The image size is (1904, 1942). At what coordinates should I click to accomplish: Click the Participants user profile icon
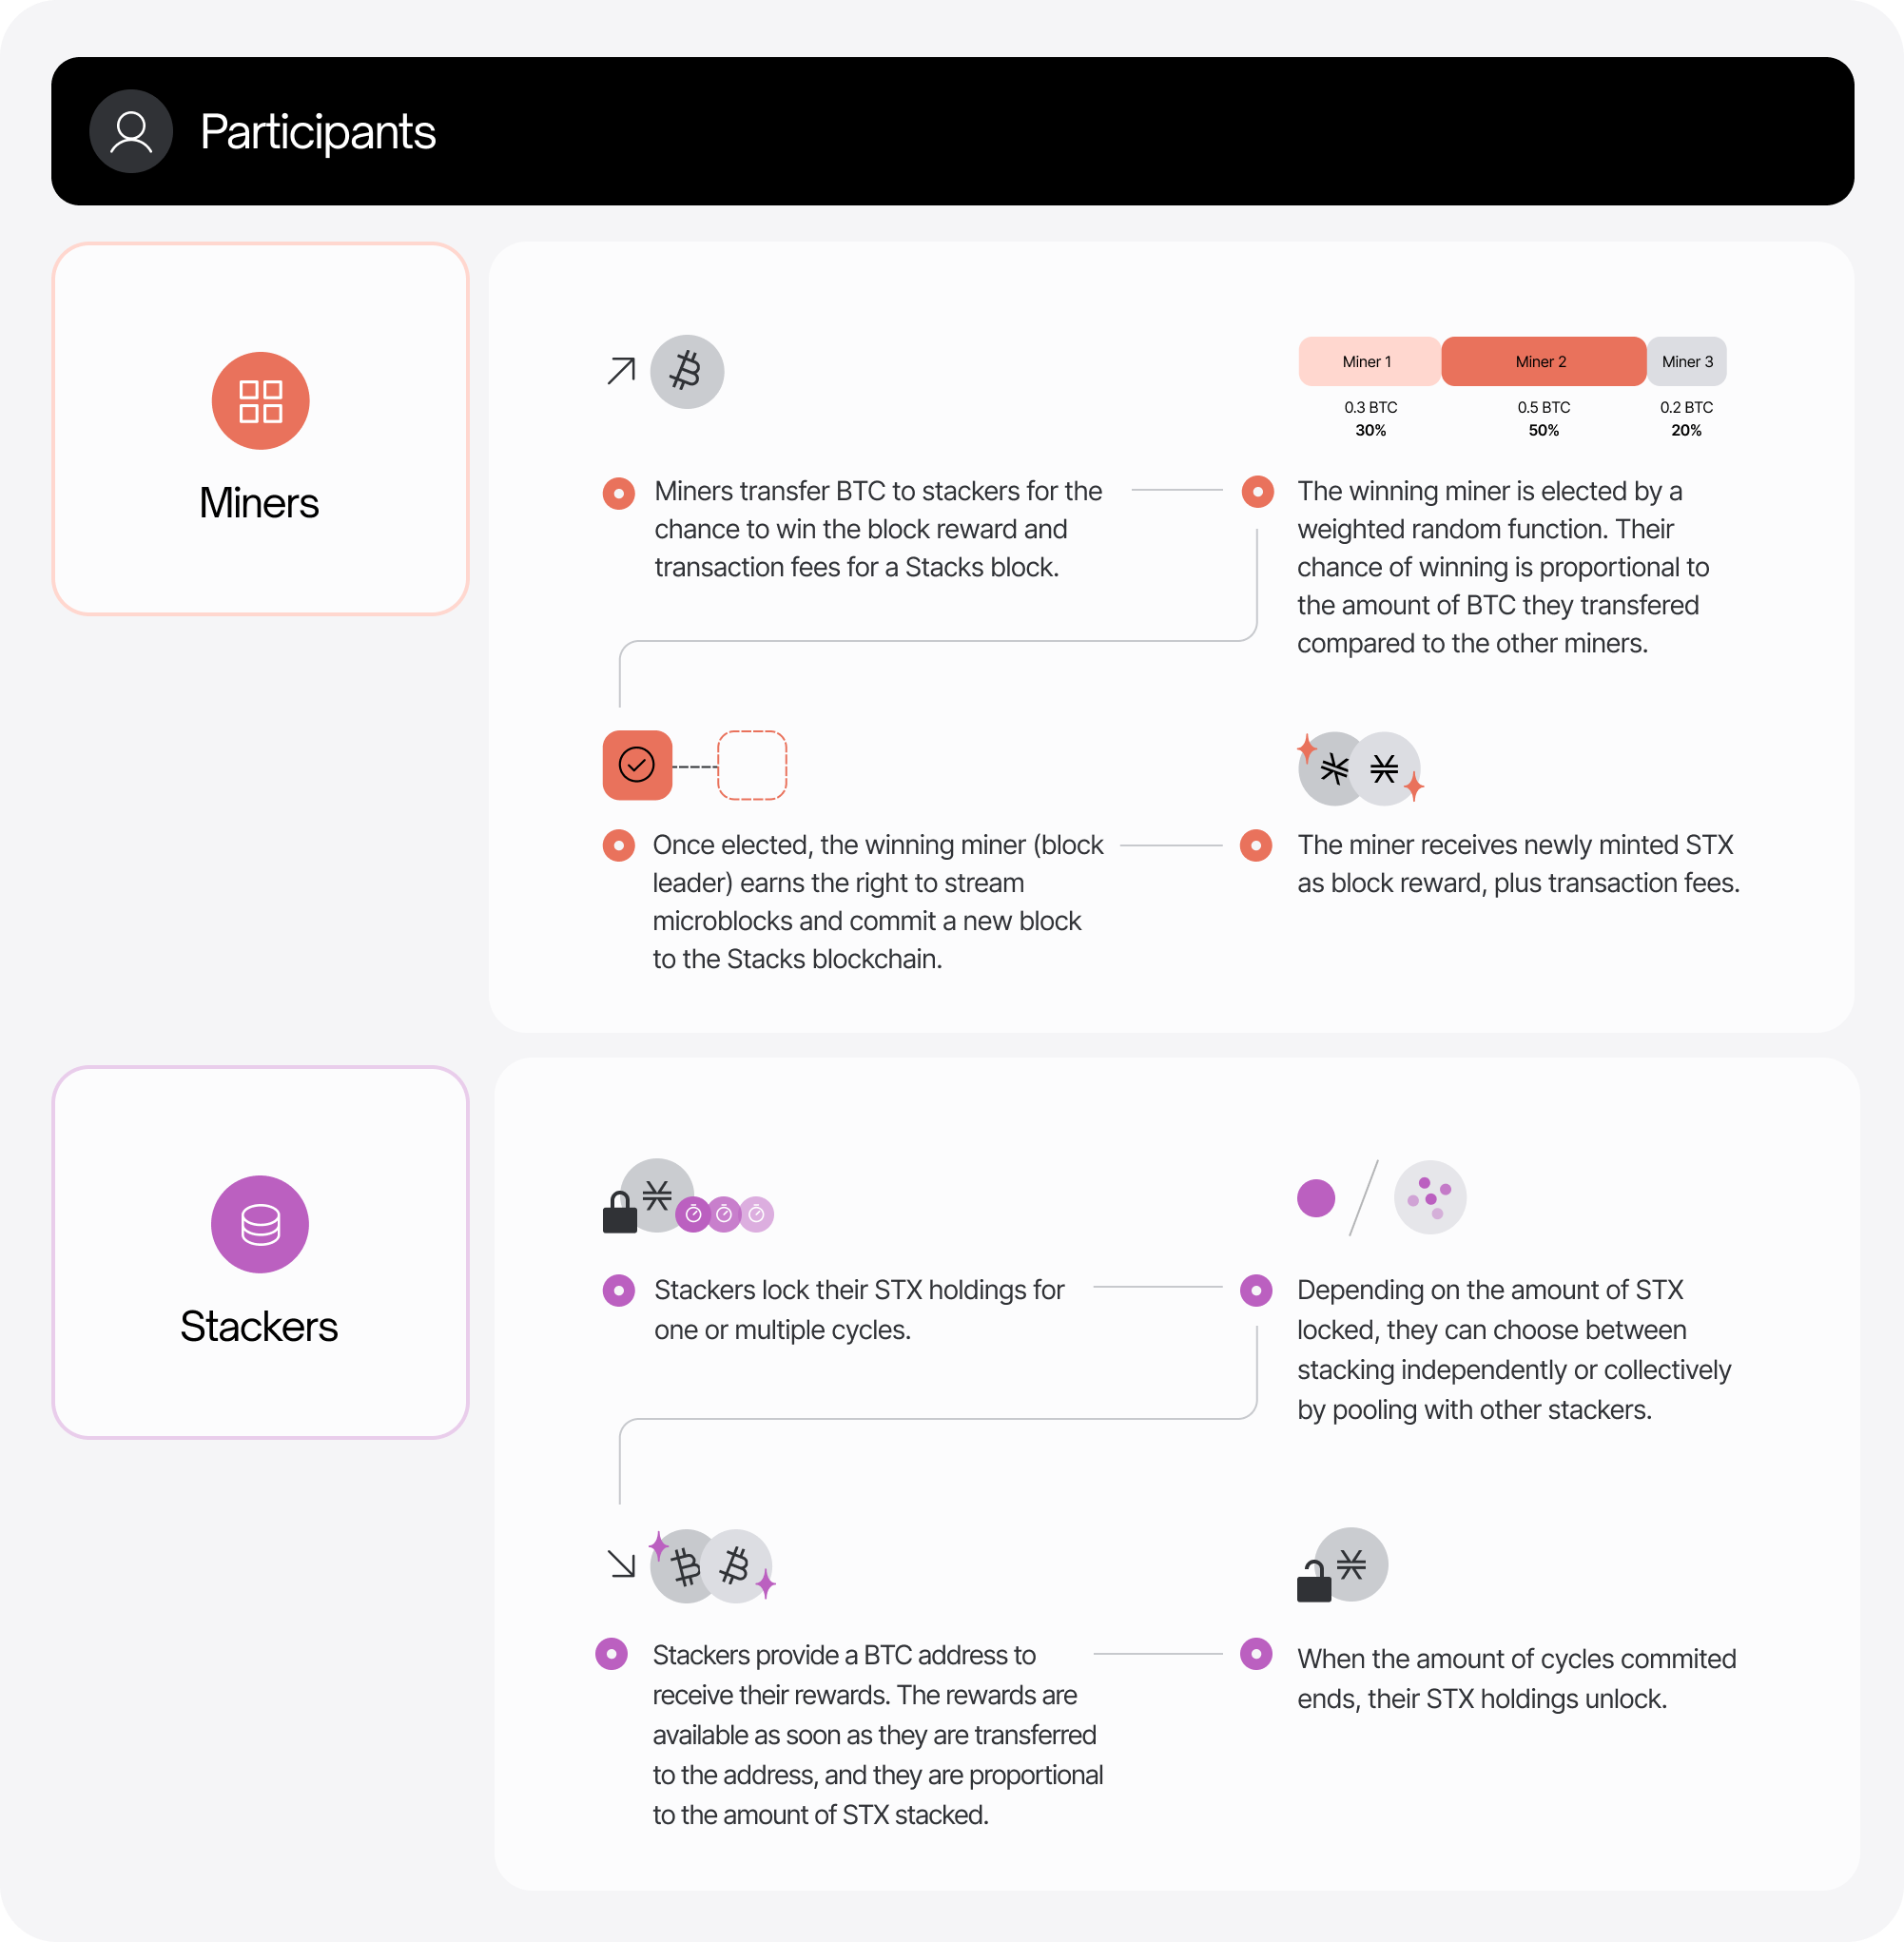pos(131,131)
